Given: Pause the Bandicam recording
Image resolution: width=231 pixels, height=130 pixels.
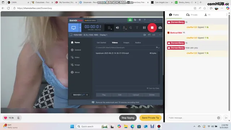Looking at the screenshot, I should pyautogui.click(x=144, y=27).
